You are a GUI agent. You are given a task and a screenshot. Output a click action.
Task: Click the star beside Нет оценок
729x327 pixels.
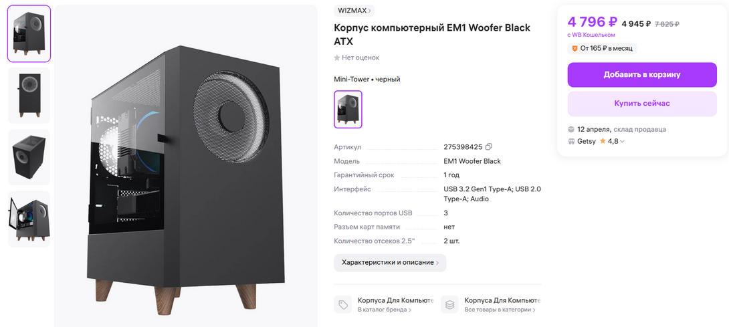(x=337, y=58)
